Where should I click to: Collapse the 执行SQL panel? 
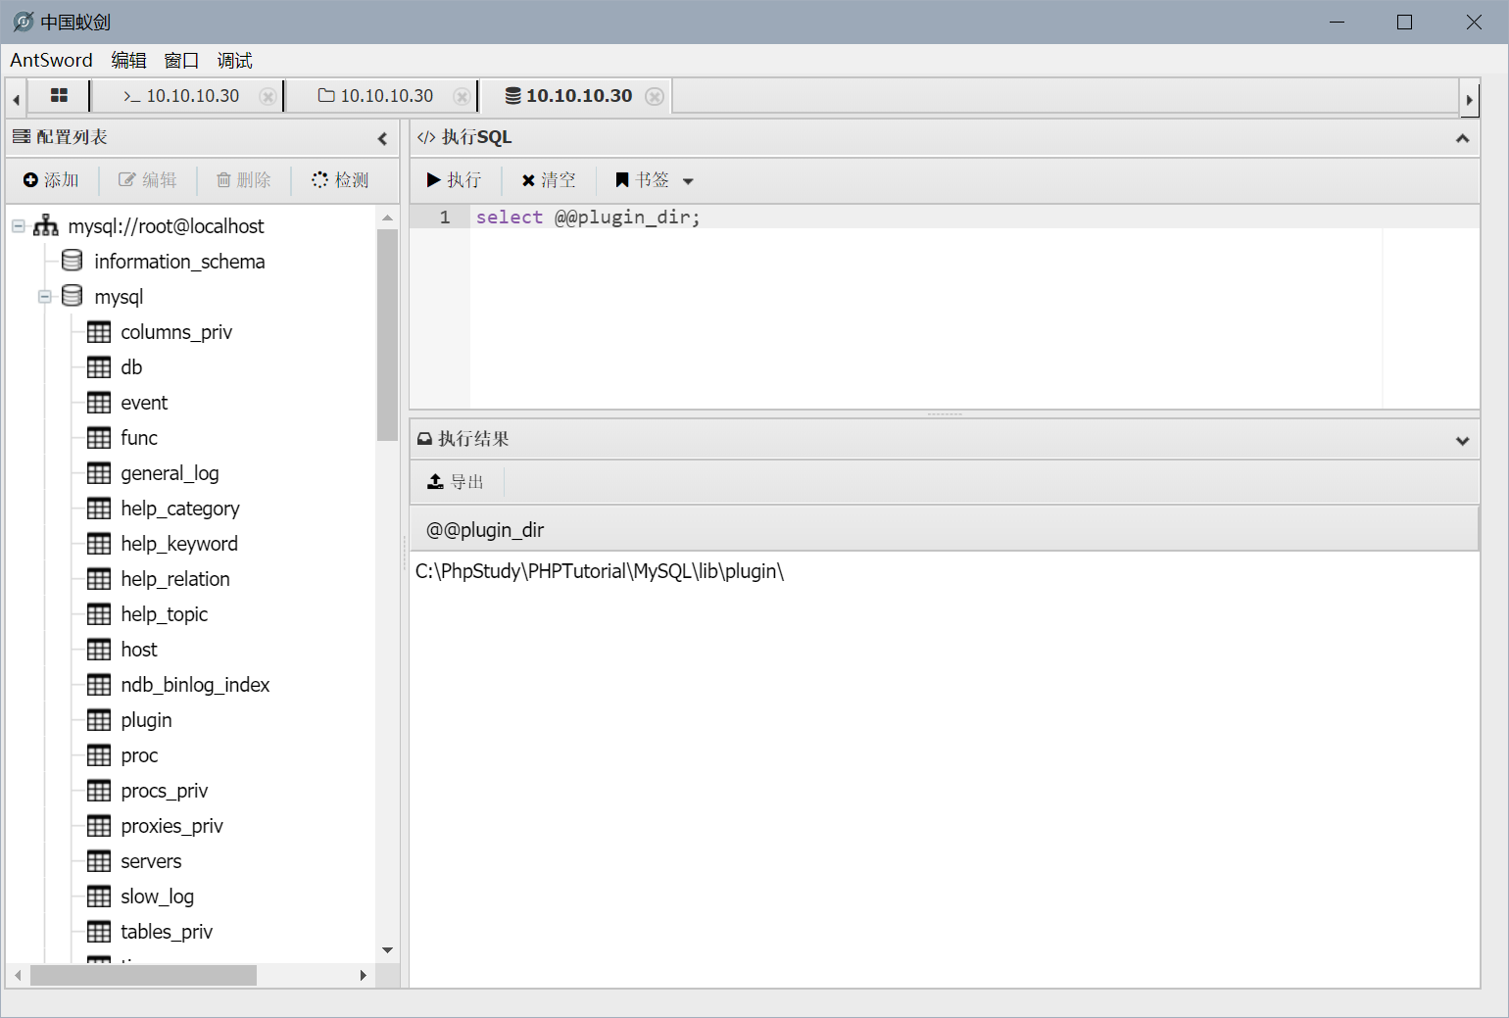coord(1462,138)
